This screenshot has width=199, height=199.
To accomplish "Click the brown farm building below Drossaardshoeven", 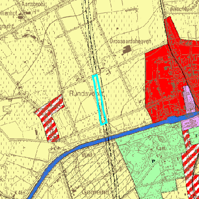I will pos(126,50).
